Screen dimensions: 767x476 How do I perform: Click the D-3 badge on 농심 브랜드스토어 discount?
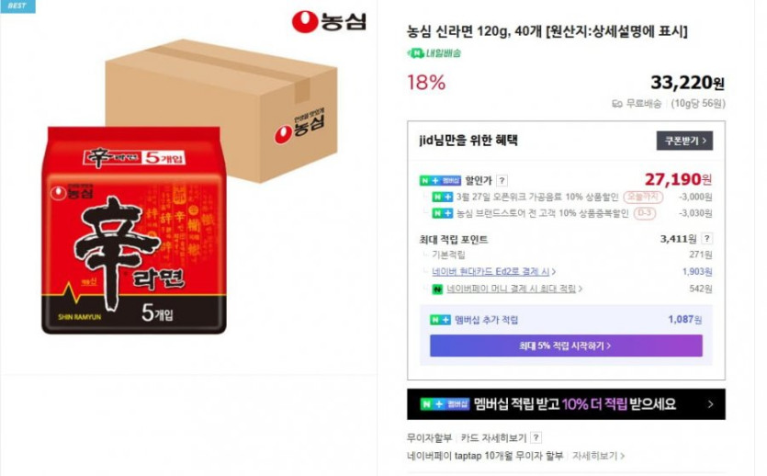click(644, 213)
